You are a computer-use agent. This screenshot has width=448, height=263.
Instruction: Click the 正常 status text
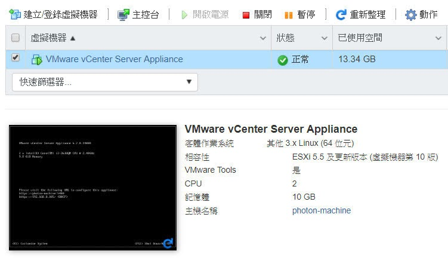coord(300,59)
